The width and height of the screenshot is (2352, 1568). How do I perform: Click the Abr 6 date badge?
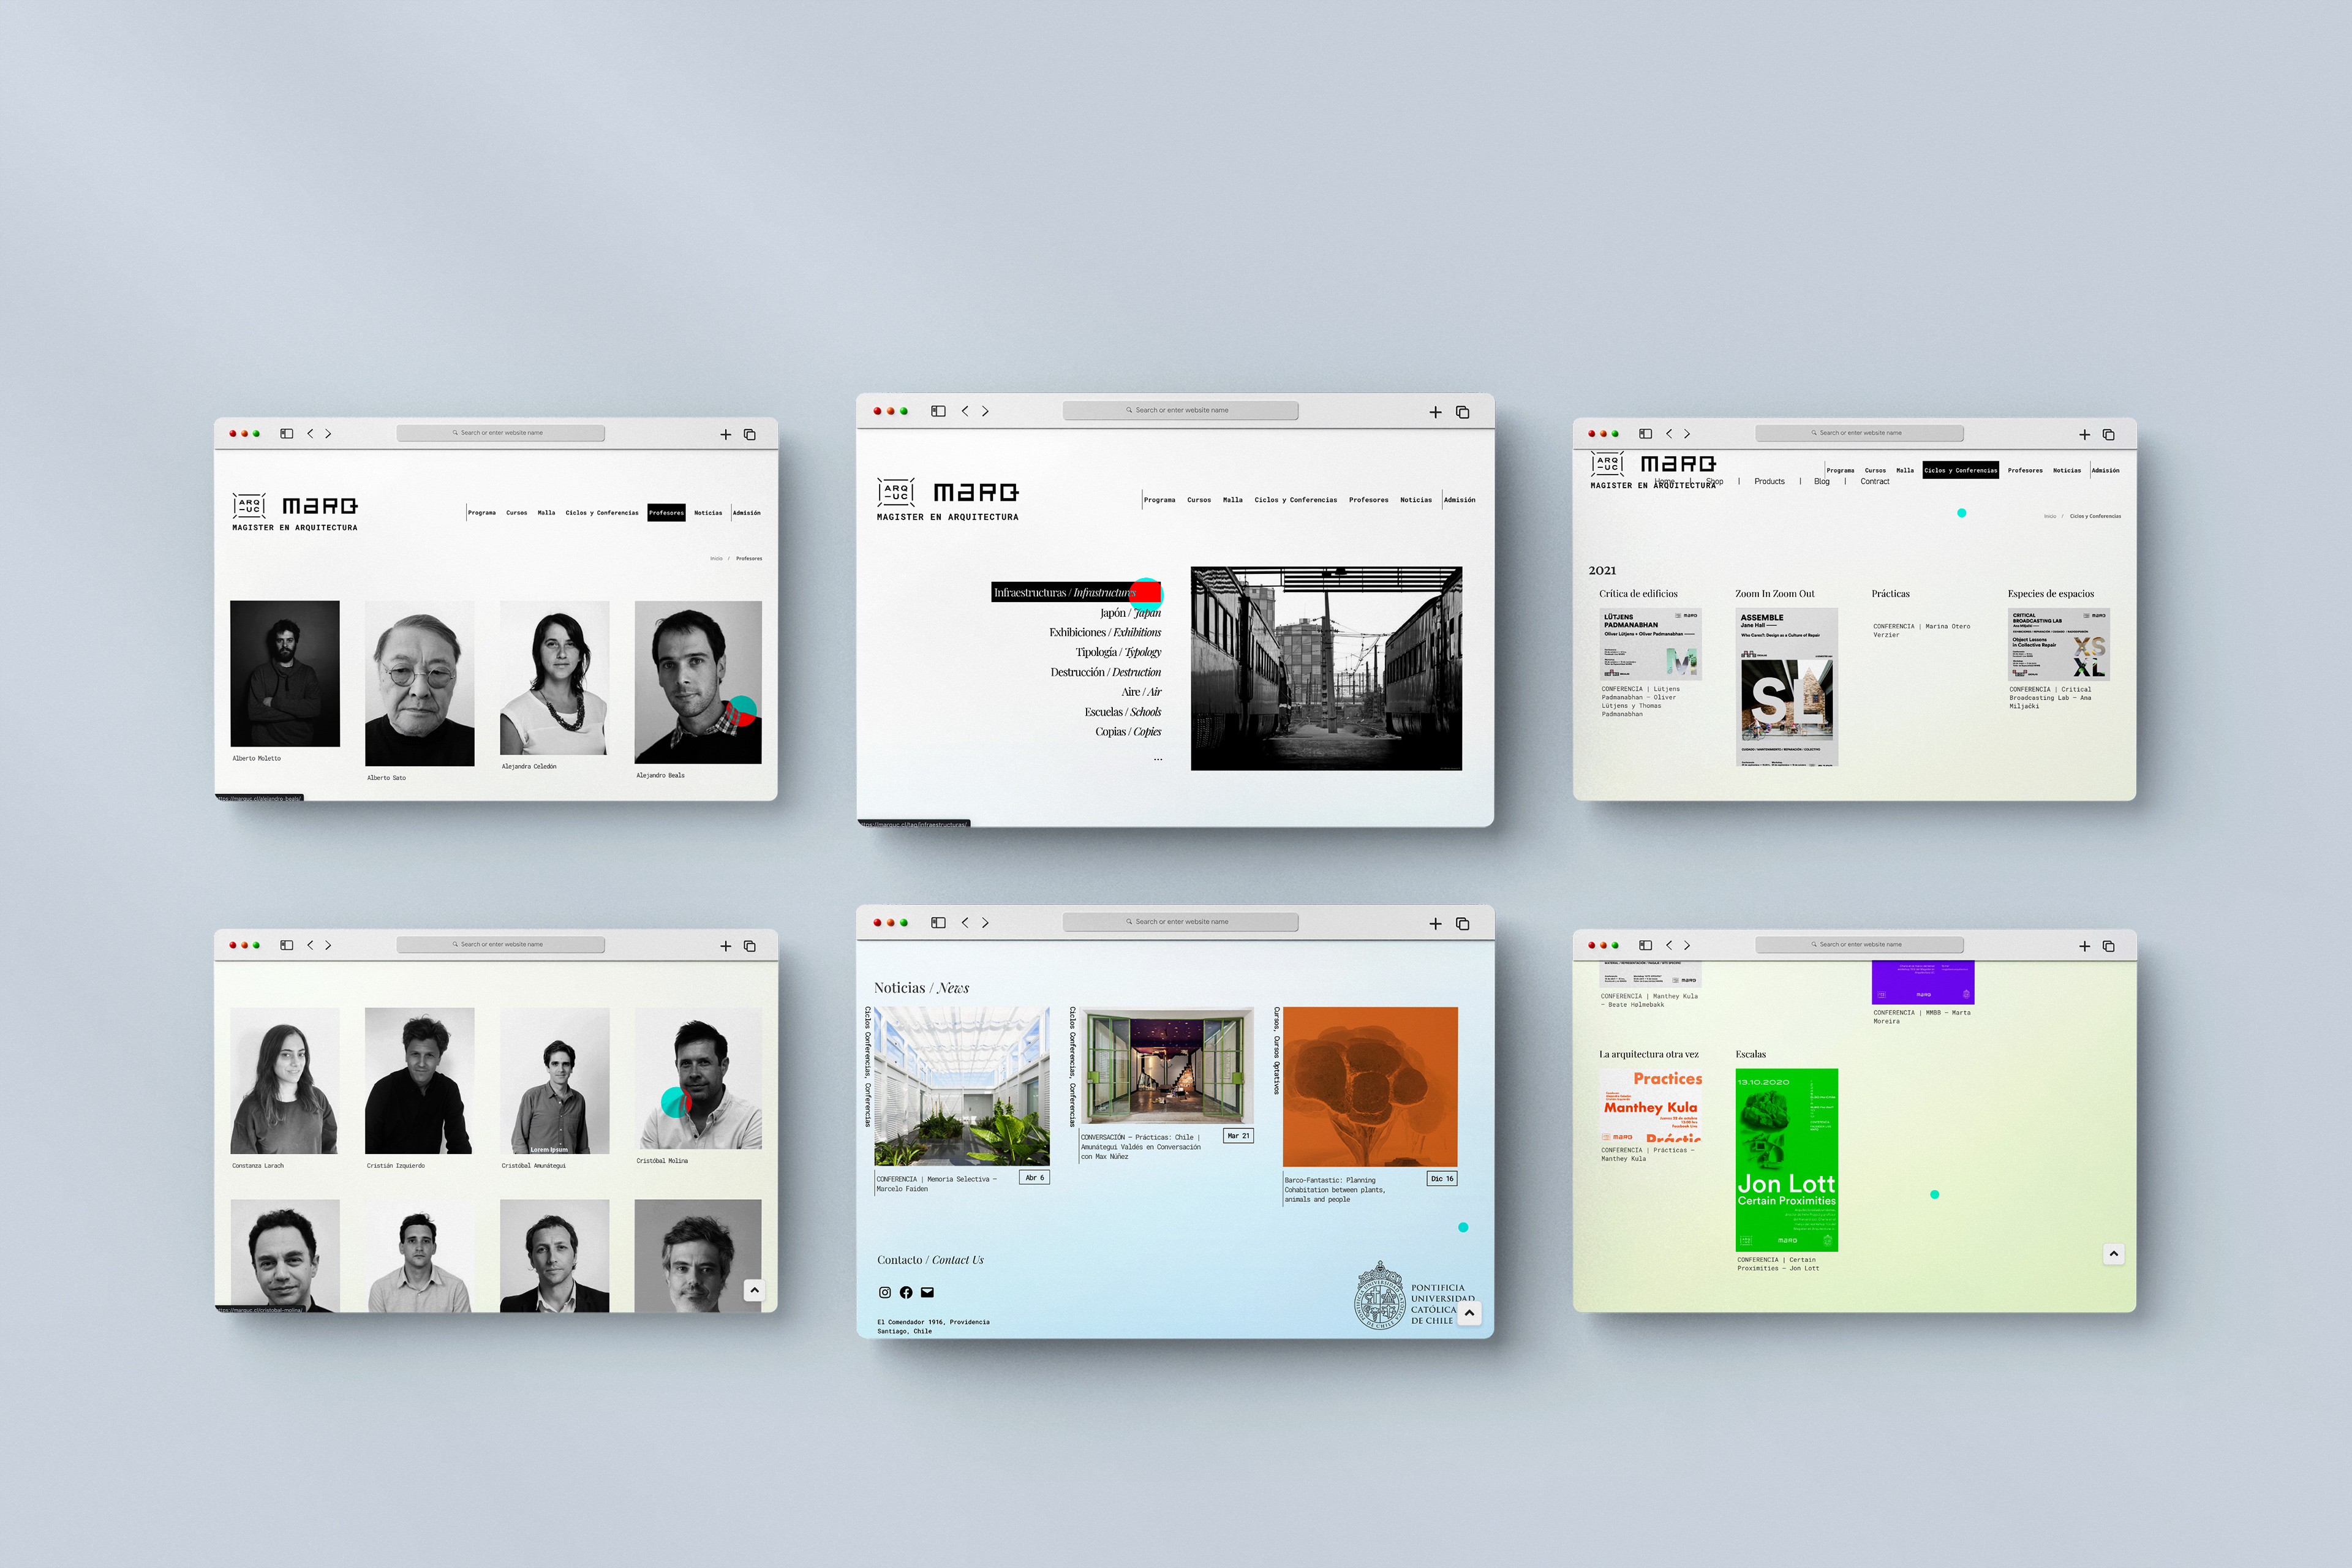click(1034, 1177)
